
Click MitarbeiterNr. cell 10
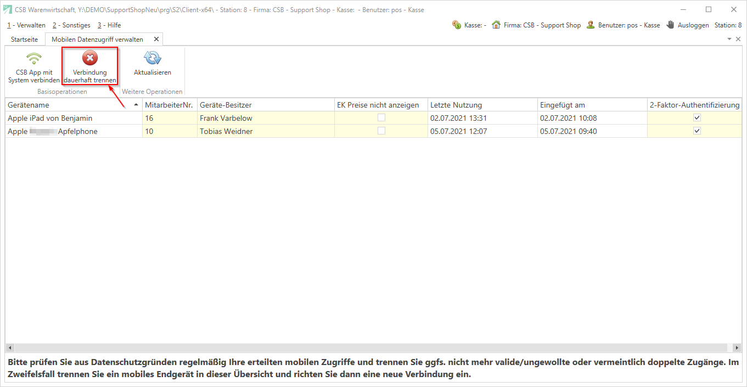click(x=170, y=131)
